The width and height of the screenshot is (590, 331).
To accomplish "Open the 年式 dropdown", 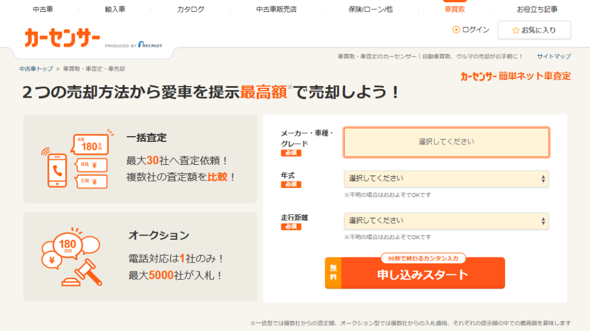I will pos(446,178).
